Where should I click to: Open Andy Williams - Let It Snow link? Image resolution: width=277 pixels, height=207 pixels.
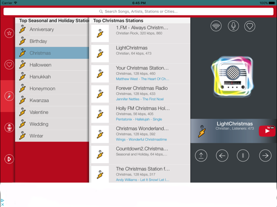tap(143, 179)
